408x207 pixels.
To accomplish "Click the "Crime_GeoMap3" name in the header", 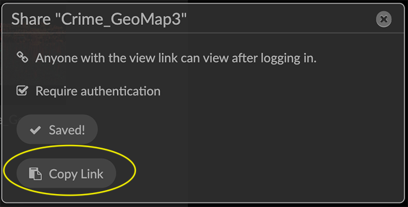I will [x=121, y=19].
